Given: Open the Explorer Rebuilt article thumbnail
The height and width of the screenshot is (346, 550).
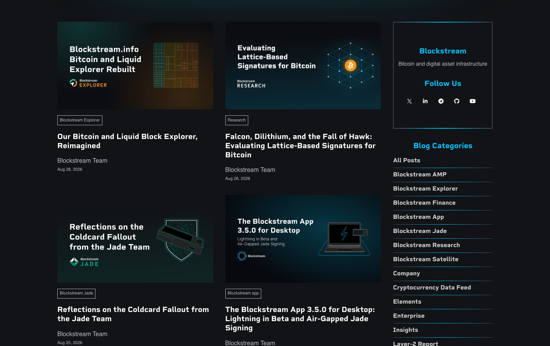Looking at the screenshot, I should tap(135, 65).
